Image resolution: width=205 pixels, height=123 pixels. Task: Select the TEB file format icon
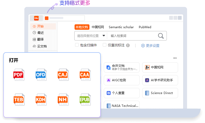[19, 99]
